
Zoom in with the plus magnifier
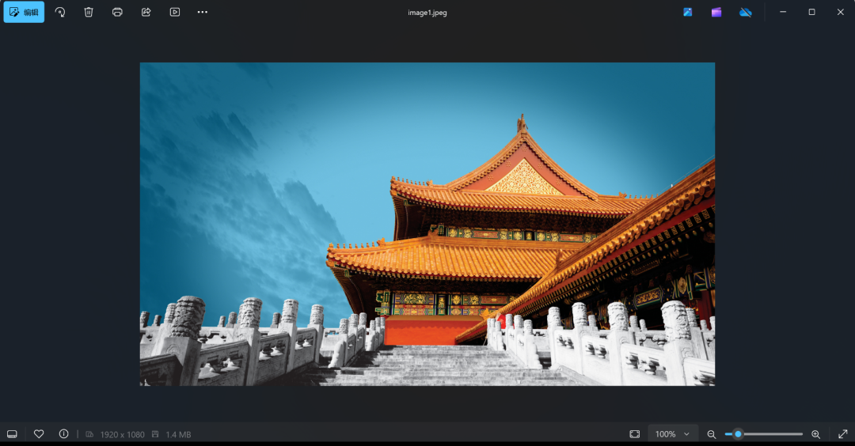pyautogui.click(x=815, y=434)
